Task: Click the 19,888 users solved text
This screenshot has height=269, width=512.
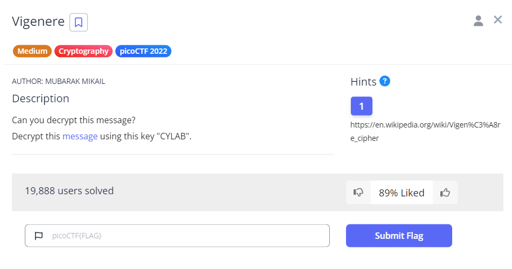Action: pos(69,190)
